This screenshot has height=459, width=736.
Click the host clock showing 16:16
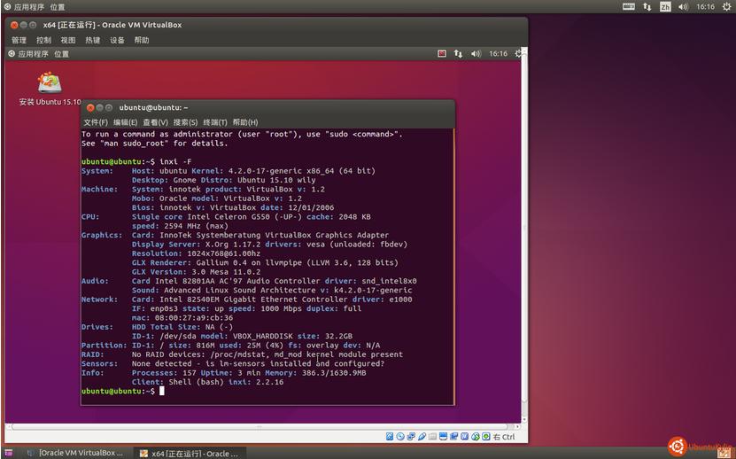705,6
